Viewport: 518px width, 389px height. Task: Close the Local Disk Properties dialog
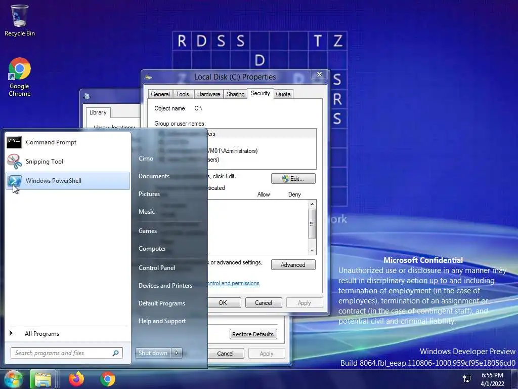tap(319, 75)
